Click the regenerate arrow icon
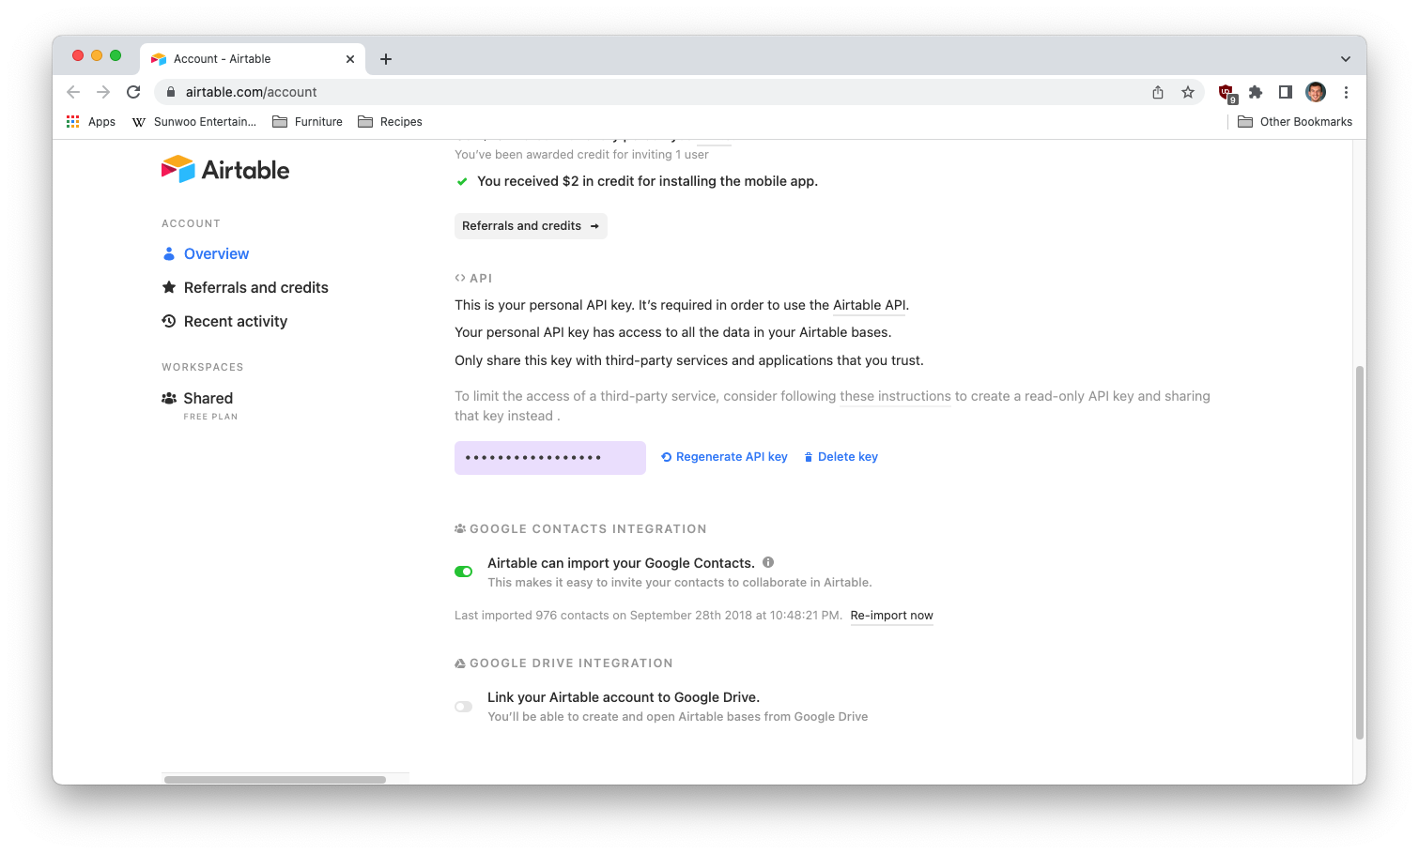 667,457
